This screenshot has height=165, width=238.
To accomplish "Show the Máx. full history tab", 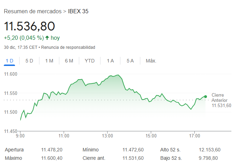I will (151, 61).
